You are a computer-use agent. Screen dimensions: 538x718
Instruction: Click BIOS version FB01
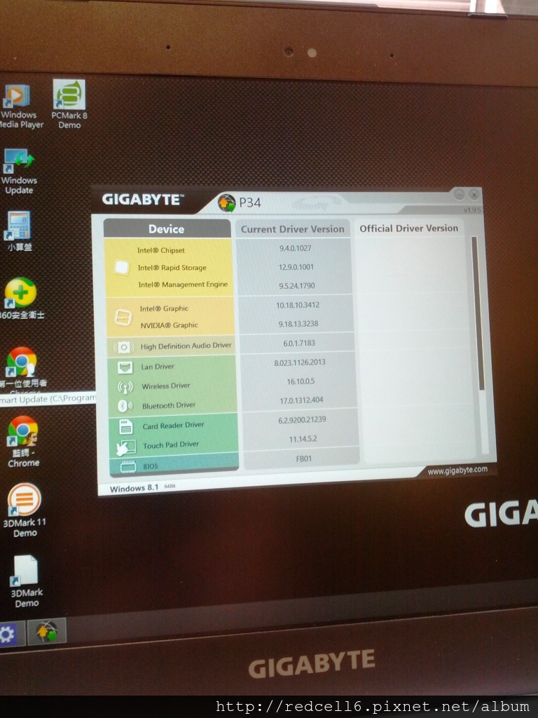(304, 459)
